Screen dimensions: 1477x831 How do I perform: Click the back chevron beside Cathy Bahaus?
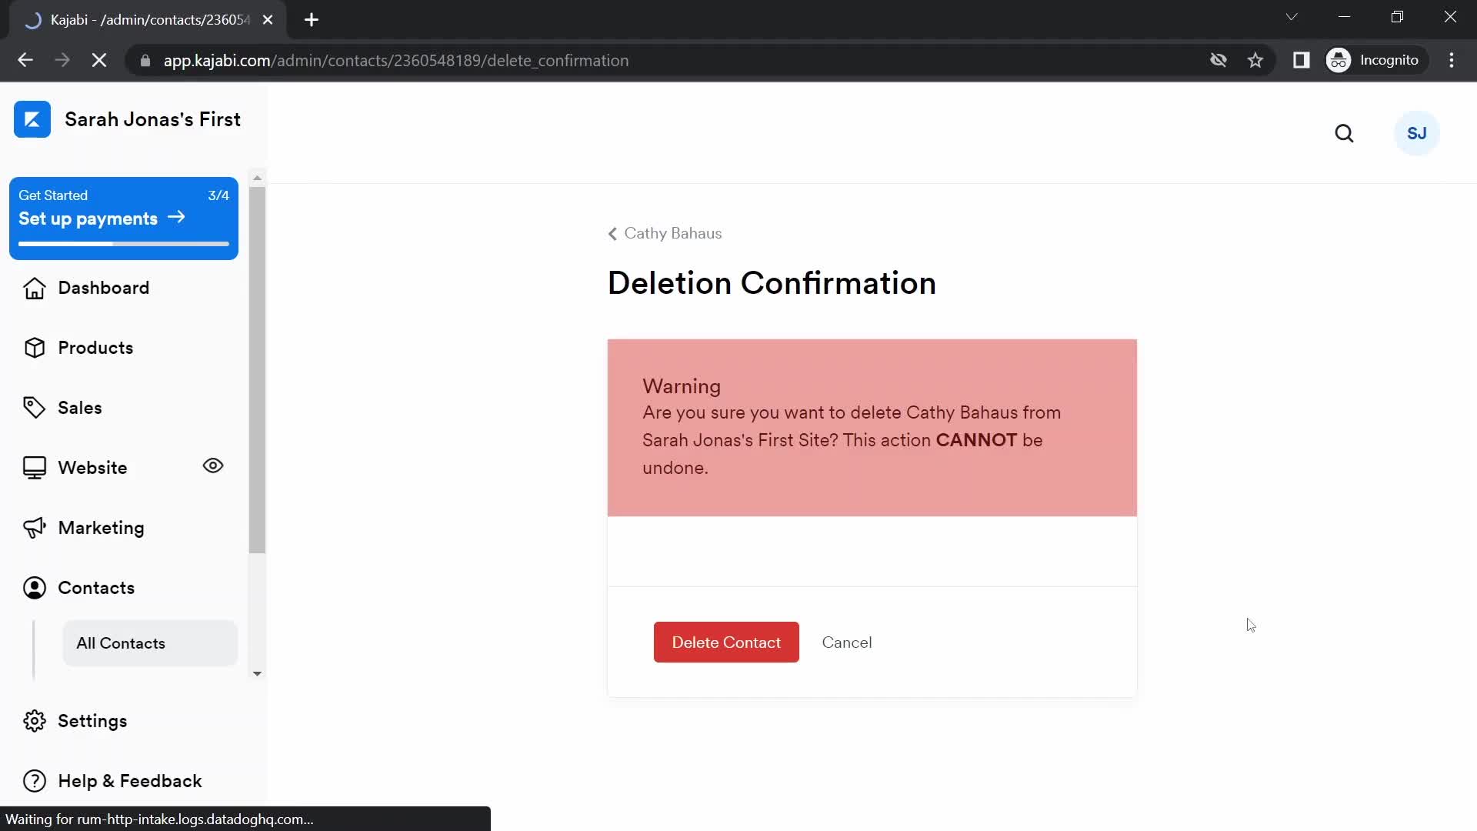(x=612, y=234)
